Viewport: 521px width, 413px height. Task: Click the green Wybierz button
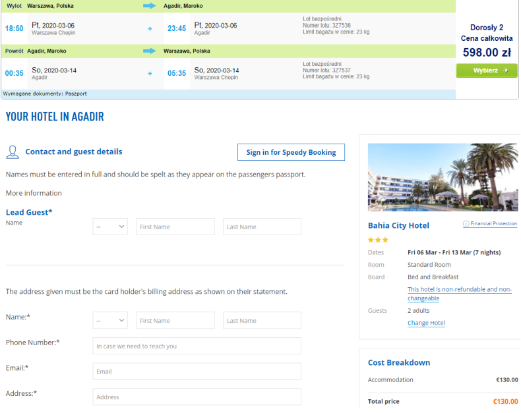(487, 70)
